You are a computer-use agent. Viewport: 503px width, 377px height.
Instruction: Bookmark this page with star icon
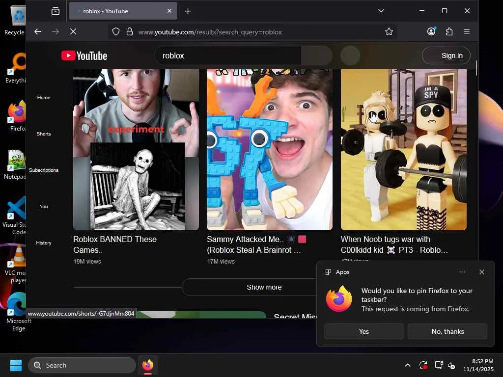[389, 31]
